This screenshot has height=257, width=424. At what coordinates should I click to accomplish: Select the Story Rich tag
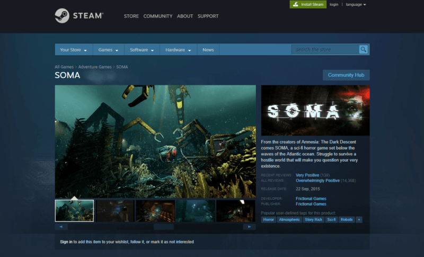pyautogui.click(x=313, y=220)
